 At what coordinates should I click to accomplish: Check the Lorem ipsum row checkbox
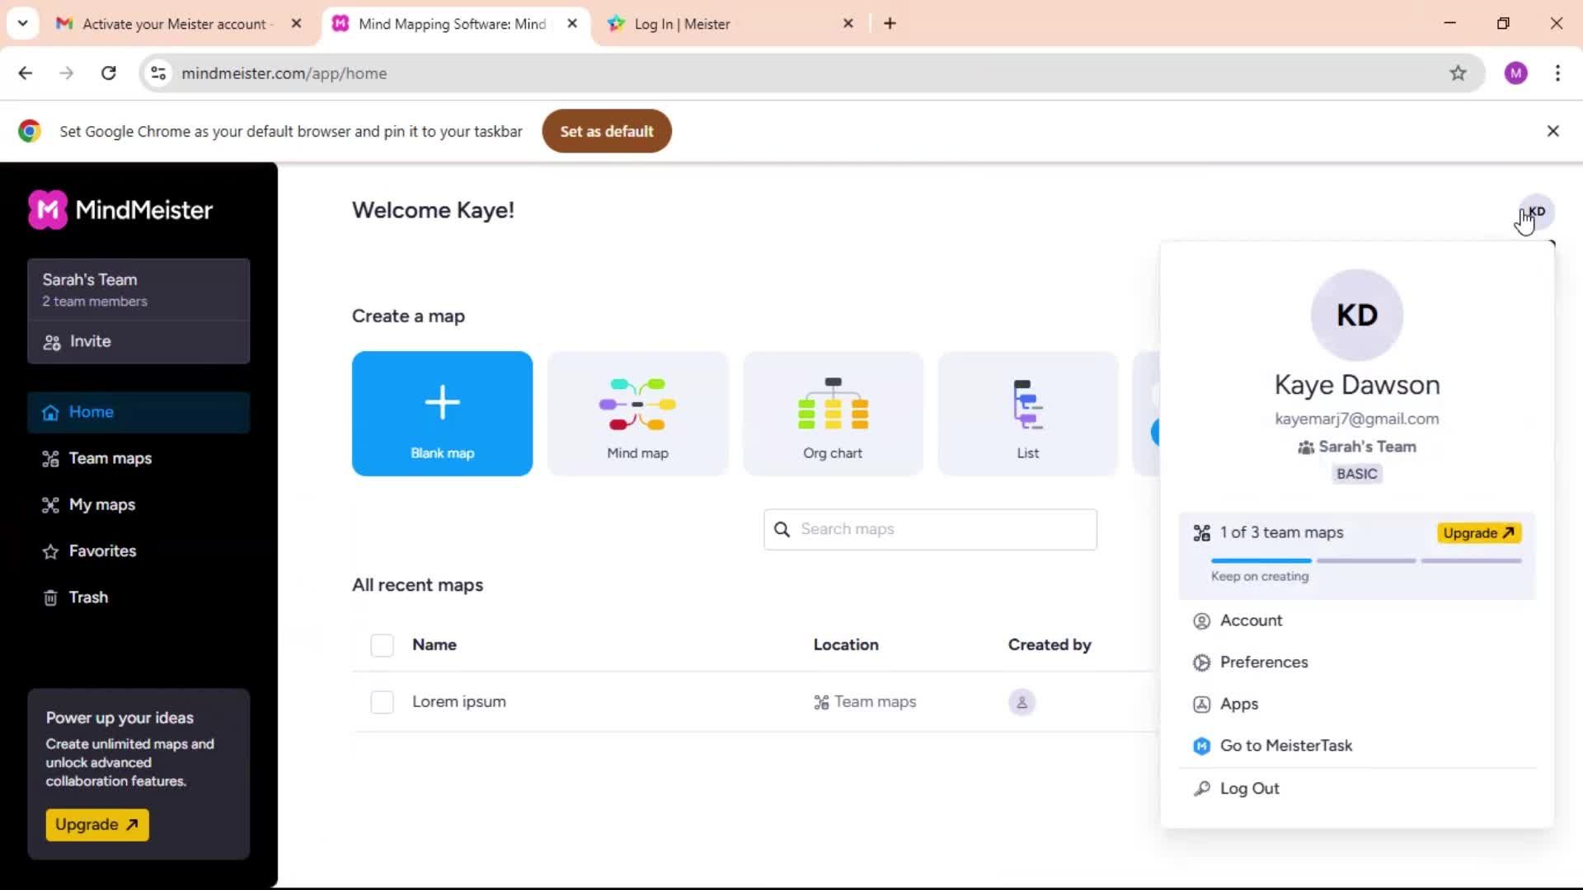[x=382, y=702]
